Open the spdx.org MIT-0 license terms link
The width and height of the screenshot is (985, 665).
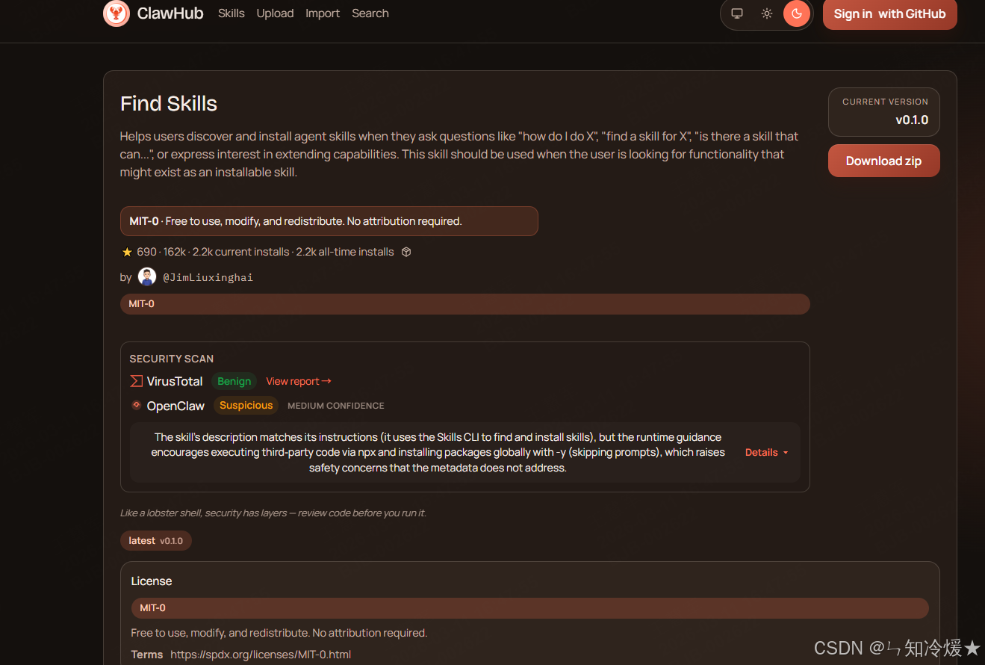coord(261,655)
